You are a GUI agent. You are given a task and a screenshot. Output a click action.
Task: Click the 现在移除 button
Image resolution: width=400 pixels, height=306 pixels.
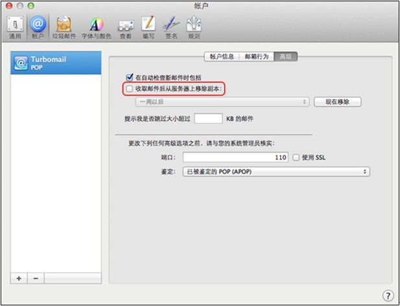[x=337, y=102]
